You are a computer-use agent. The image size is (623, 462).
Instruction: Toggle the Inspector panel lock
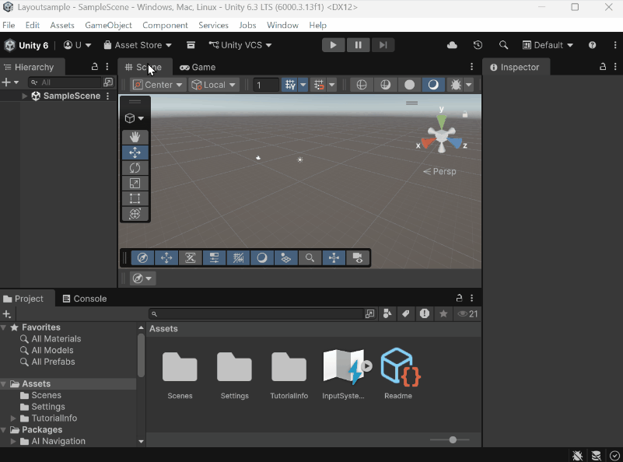click(x=603, y=67)
